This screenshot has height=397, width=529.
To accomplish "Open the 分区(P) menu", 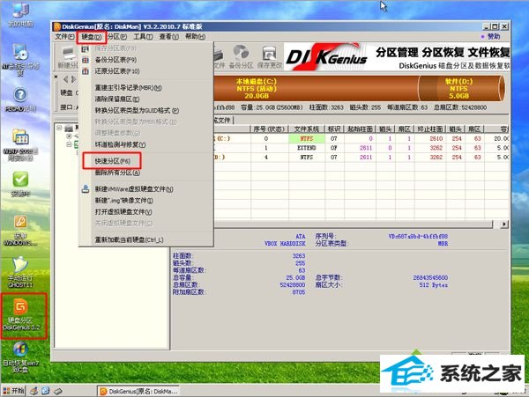I will tap(117, 37).
